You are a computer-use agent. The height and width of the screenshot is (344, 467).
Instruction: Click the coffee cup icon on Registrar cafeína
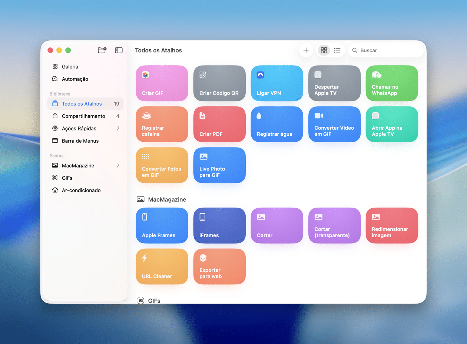click(146, 116)
